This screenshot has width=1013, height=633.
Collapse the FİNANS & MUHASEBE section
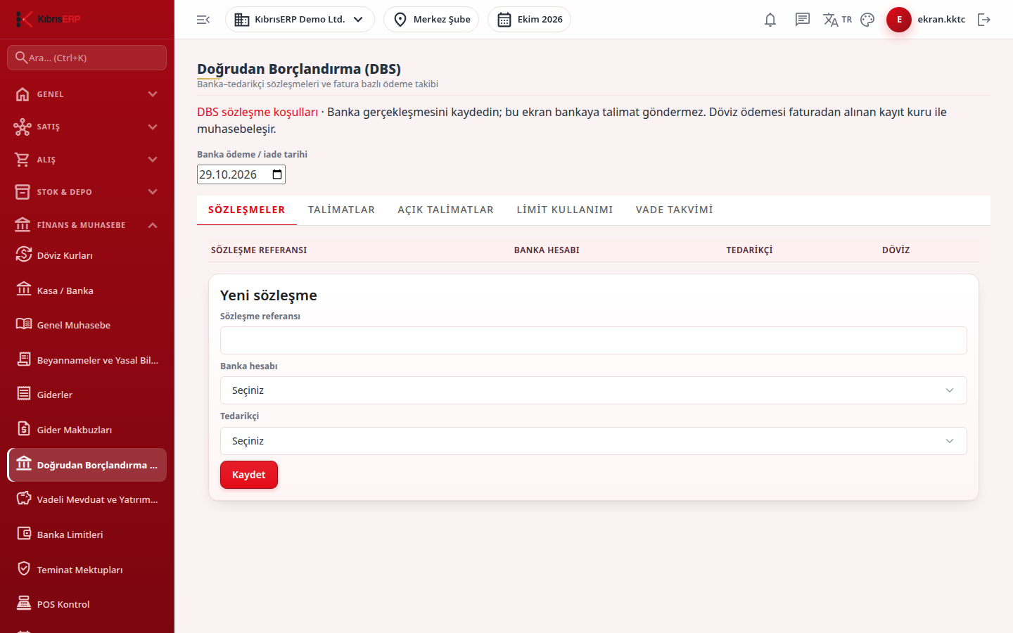click(87, 225)
